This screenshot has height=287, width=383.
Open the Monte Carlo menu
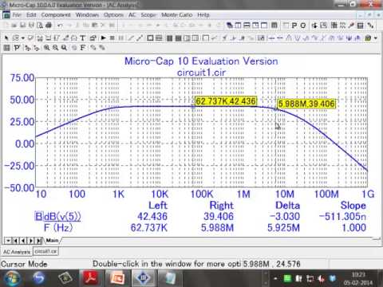click(177, 15)
